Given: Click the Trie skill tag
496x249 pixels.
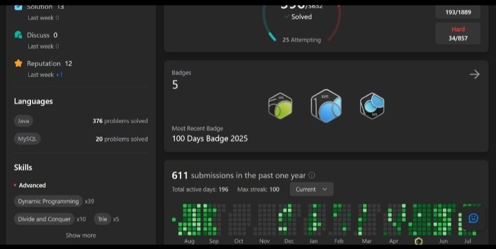Looking at the screenshot, I should (x=102, y=219).
